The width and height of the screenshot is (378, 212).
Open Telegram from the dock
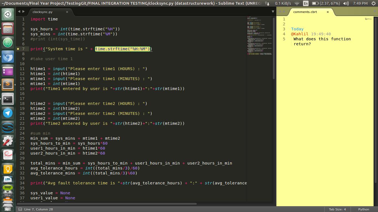coord(8,113)
